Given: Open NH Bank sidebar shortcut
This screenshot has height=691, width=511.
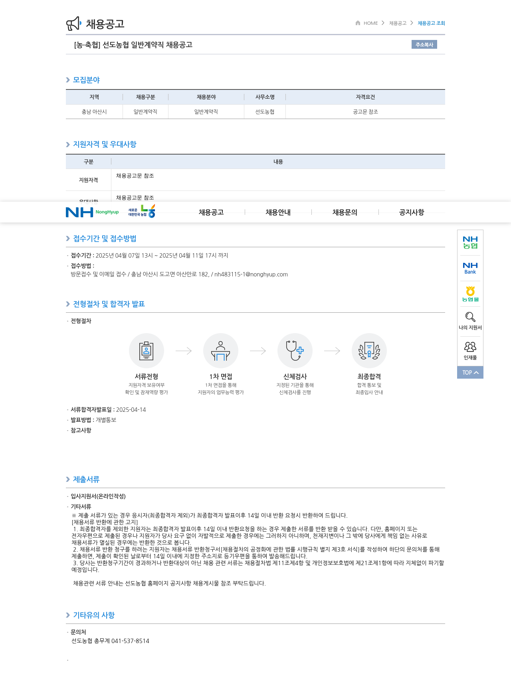Looking at the screenshot, I should pos(470,268).
